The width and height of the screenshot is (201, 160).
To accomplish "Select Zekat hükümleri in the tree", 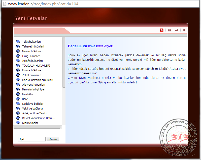I will point(32,75).
